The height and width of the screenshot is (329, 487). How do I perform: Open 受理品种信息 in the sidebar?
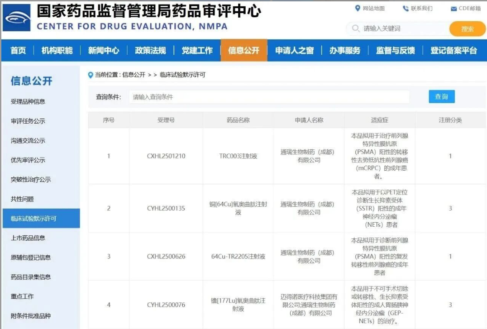pos(28,101)
